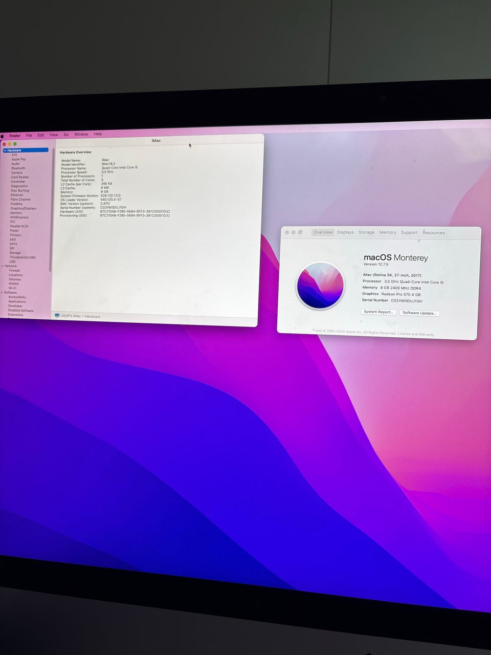Collapse the Network section chevron
Viewport: 491px width, 655px height.
(x=3, y=266)
